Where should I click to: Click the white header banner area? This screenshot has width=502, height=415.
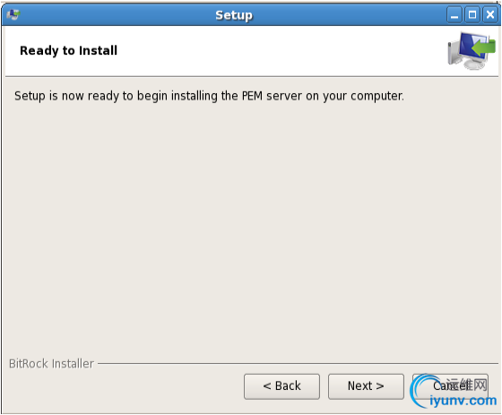(x=224, y=51)
